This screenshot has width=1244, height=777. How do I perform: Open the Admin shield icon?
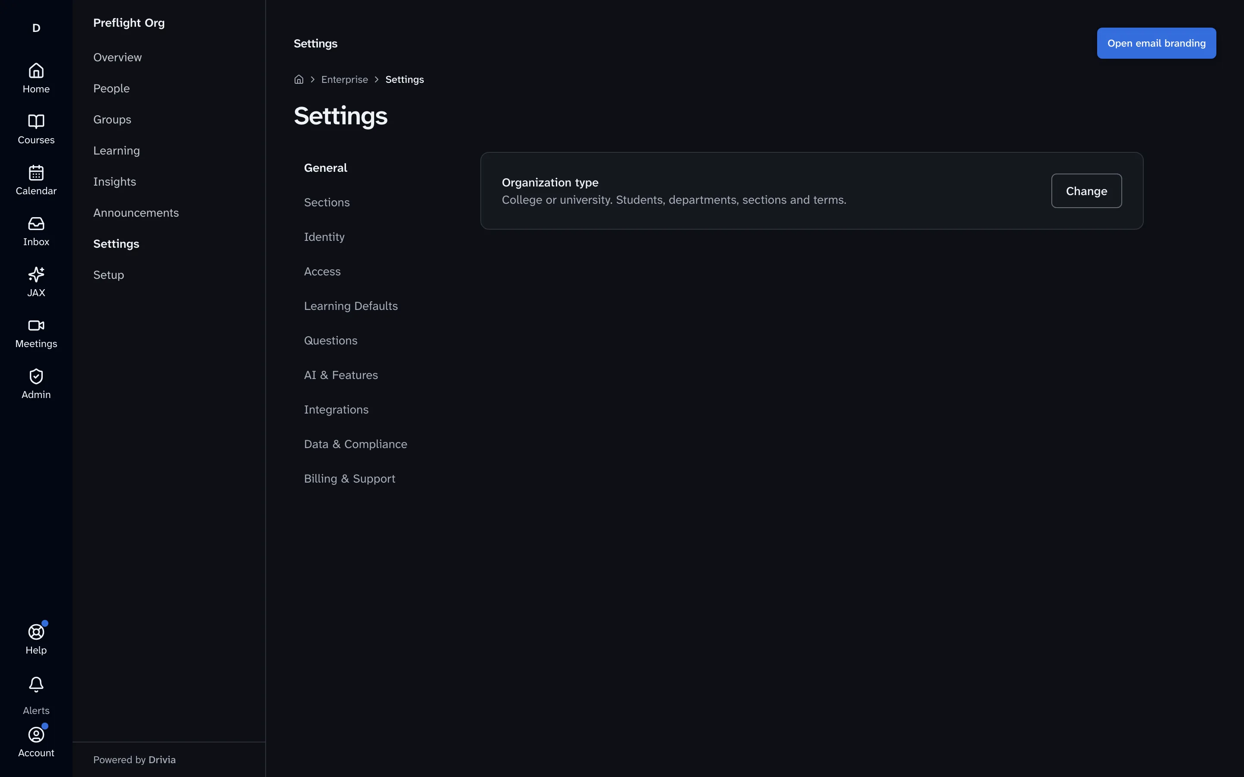tap(36, 376)
